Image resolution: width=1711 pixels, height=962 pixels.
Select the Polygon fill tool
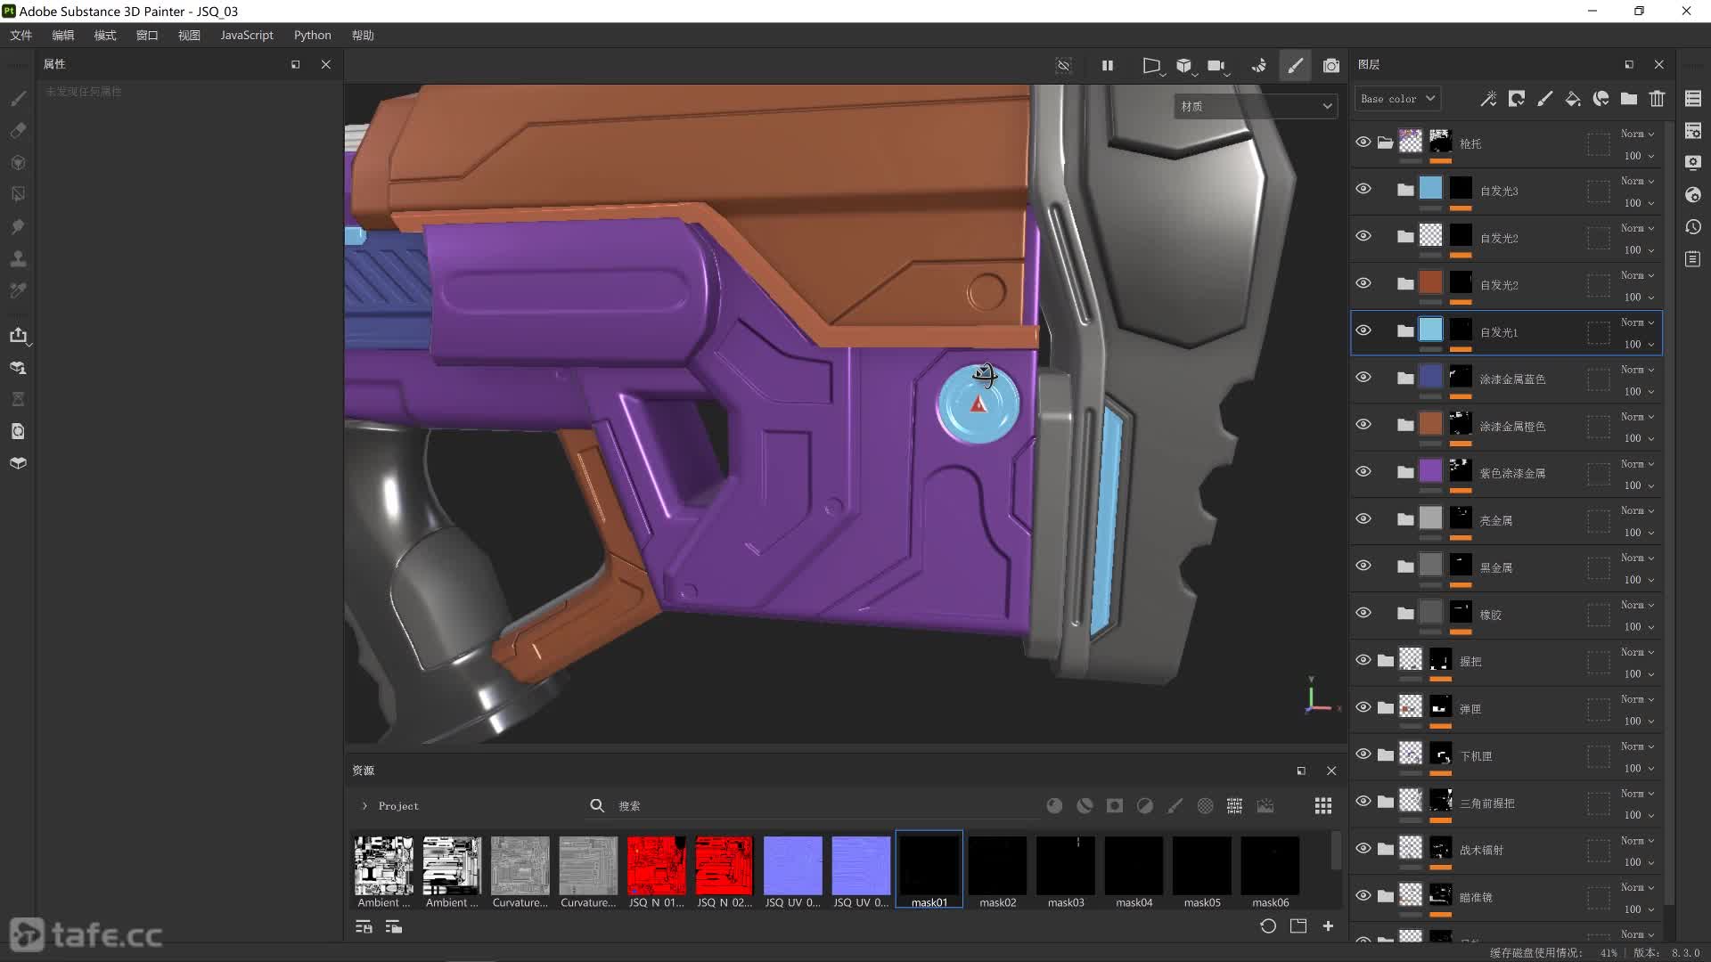click(x=18, y=194)
